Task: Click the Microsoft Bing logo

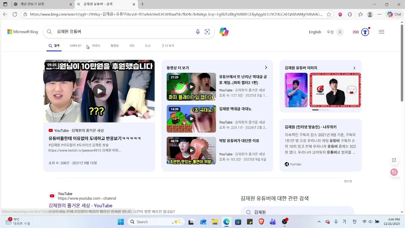Action: tap(22, 32)
